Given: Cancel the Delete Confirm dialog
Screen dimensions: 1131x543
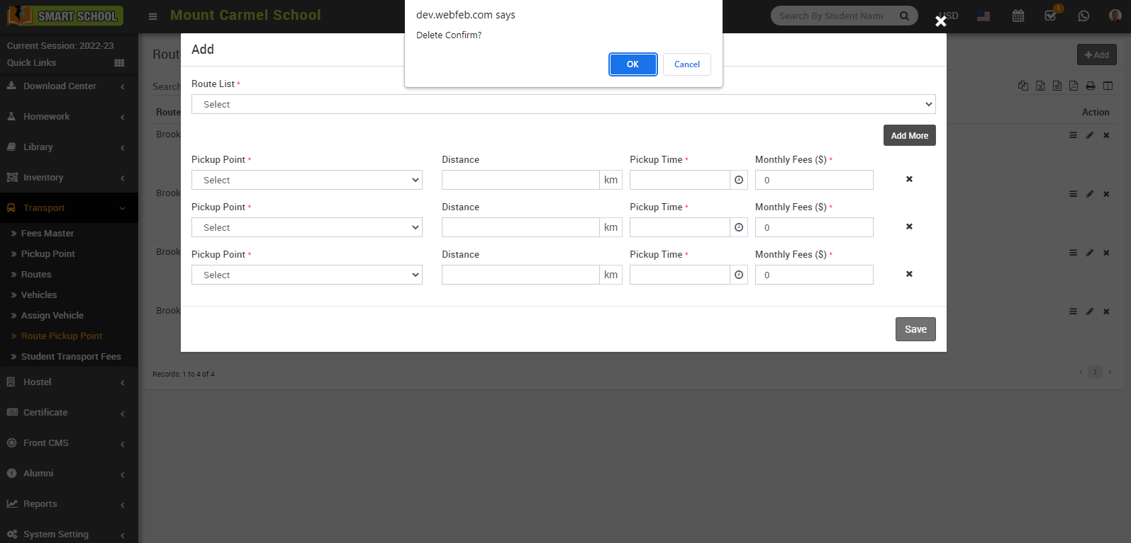Looking at the screenshot, I should (x=686, y=64).
